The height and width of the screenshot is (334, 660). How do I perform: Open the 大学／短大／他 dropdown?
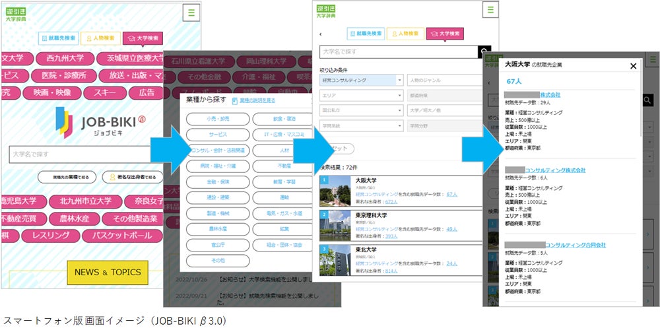coord(444,110)
